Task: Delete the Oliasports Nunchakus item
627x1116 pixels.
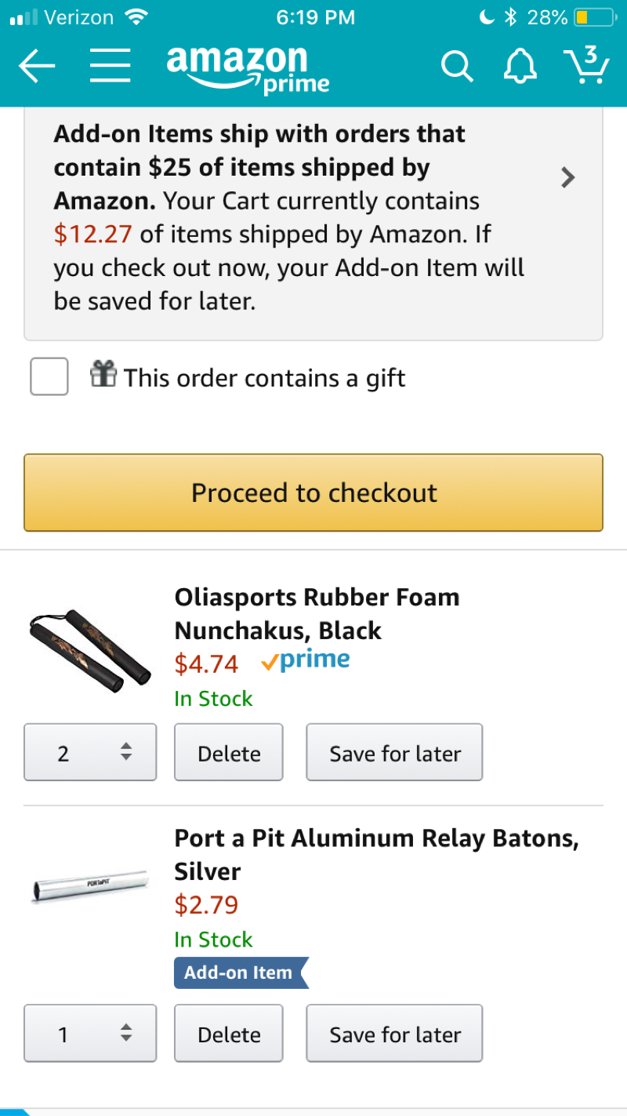Action: [229, 753]
